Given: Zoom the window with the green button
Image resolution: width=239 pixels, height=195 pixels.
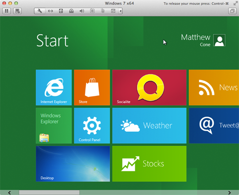Looking at the screenshot, I should point(16,3).
